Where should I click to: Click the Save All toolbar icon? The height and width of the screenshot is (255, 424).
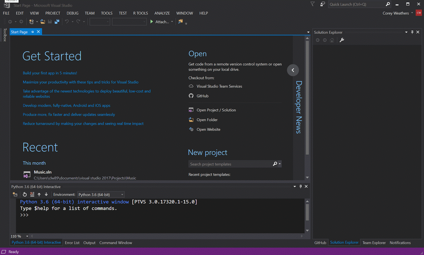[x=57, y=21]
